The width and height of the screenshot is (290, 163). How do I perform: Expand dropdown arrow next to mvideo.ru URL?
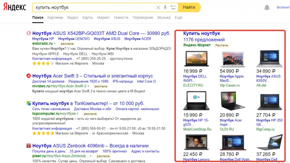tap(88, 86)
